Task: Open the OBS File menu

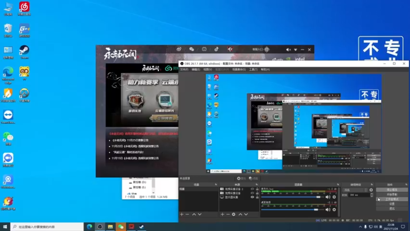Action: coord(184,69)
